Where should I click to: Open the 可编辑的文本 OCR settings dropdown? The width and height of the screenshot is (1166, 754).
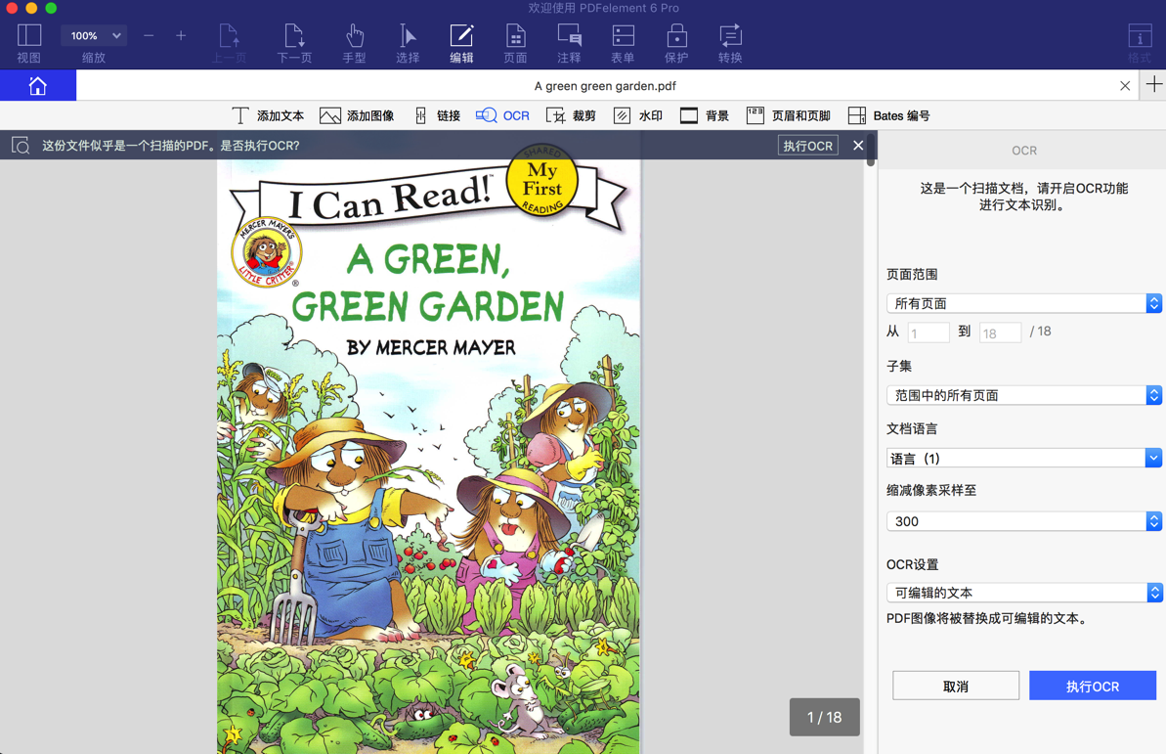1024,593
